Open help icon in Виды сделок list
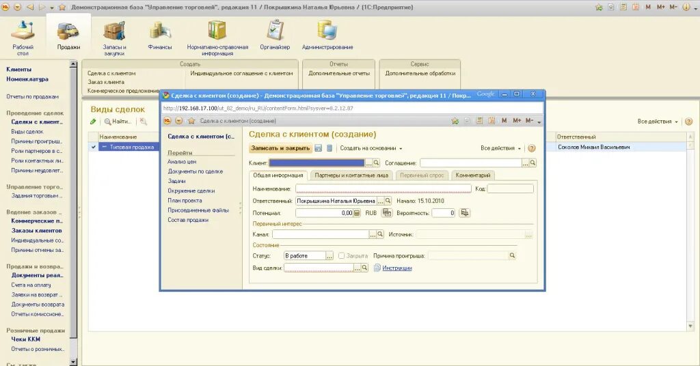The height and width of the screenshot is (366, 700). [x=689, y=122]
